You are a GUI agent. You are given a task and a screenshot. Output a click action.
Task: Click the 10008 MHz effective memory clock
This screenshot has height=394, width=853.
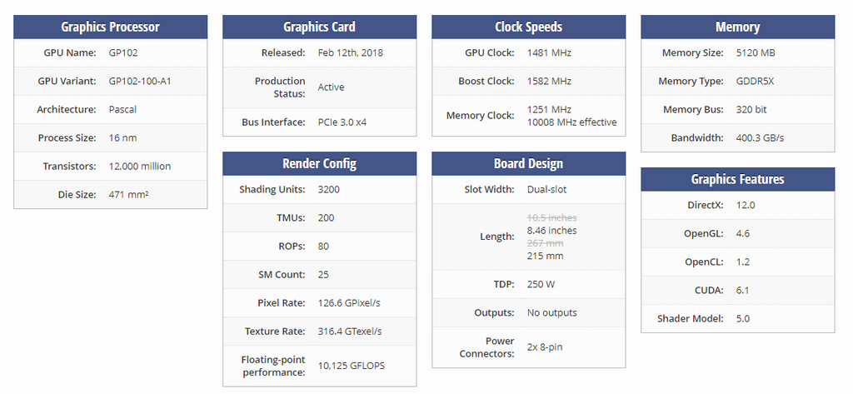coord(571,122)
